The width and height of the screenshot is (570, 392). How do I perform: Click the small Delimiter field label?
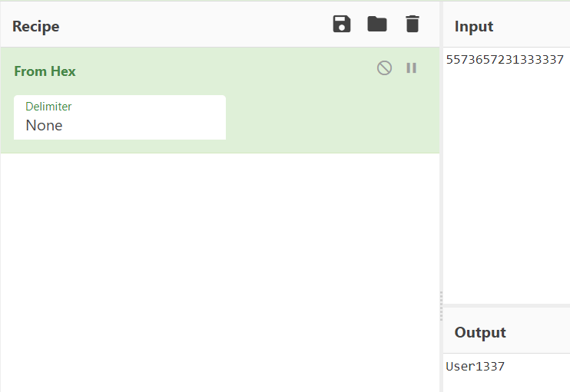(48, 107)
